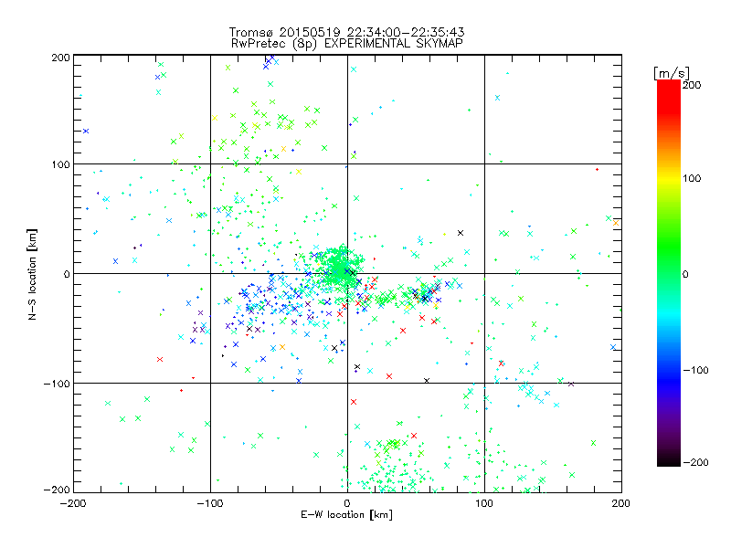Click the x-axis tick label '-200'
This screenshot has width=731, height=548.
(73, 503)
